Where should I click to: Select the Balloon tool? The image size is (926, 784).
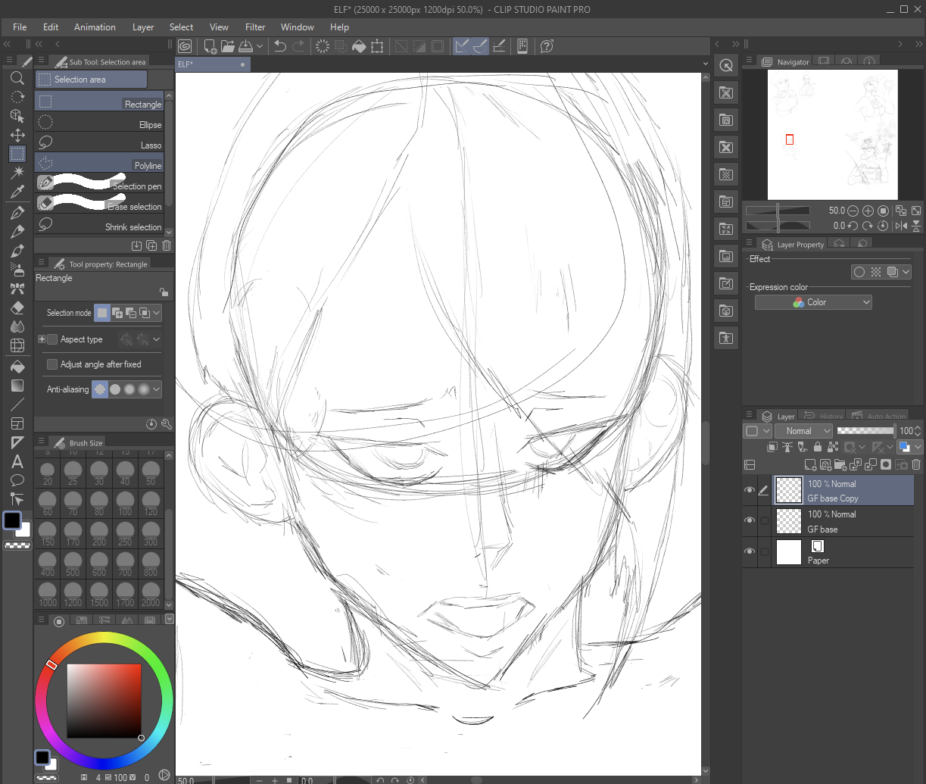click(17, 480)
